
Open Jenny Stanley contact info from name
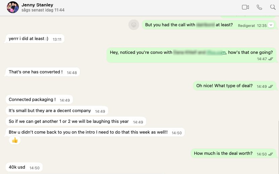pos(37,5)
